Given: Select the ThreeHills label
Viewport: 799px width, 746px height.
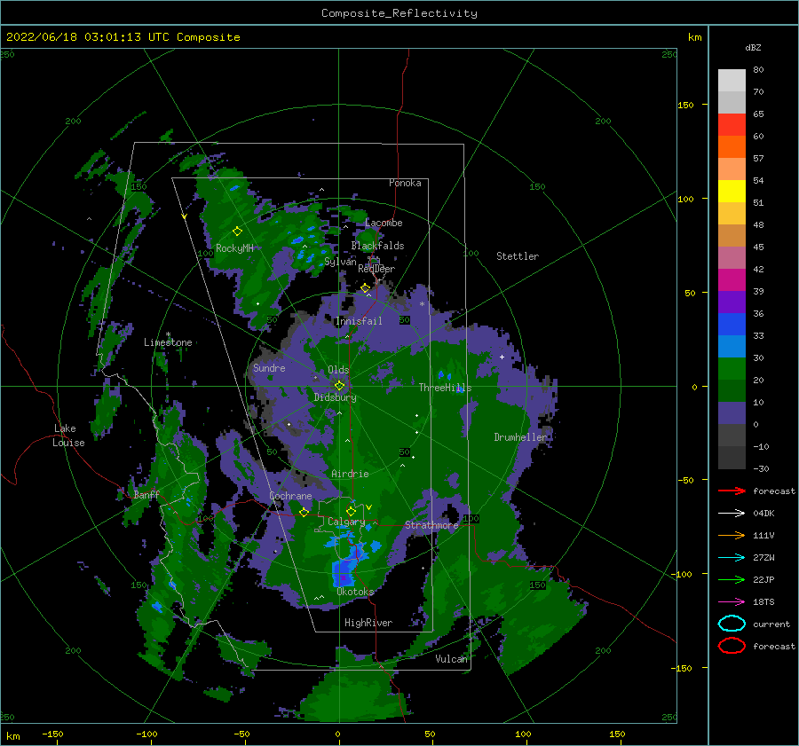Looking at the screenshot, I should point(445,388).
